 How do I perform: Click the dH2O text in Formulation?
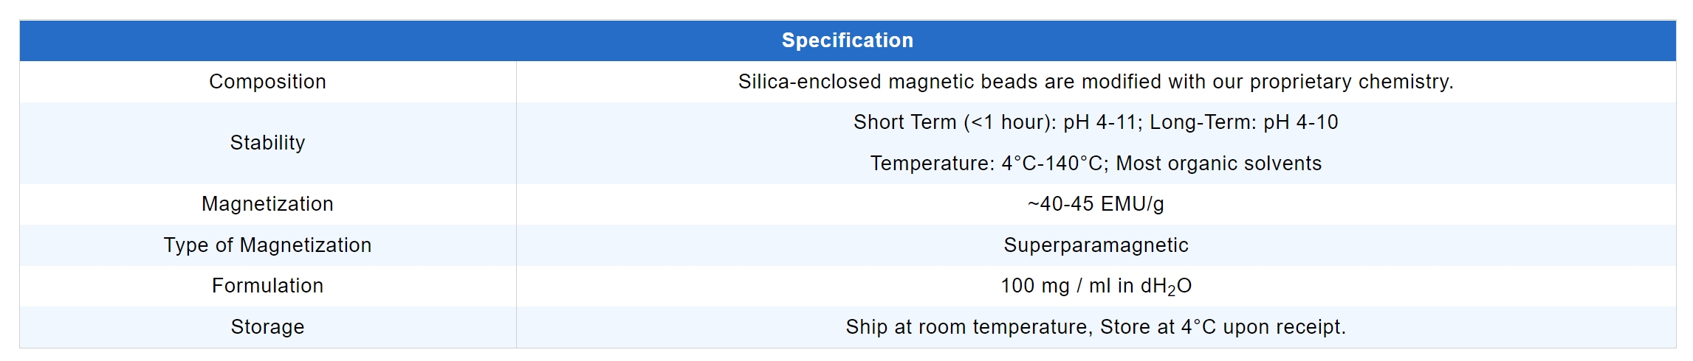pos(1166,286)
